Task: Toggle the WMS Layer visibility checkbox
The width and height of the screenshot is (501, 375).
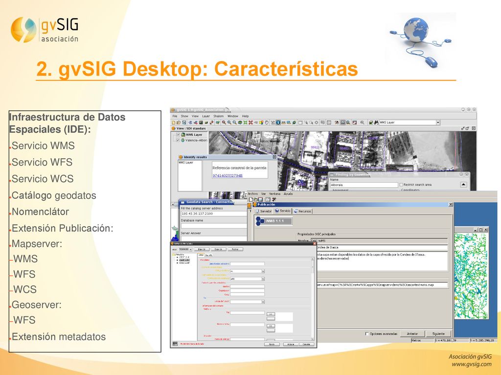Action: 178,135
